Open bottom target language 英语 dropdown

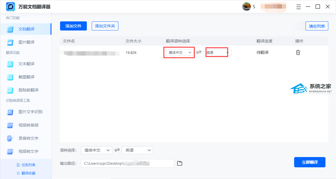138,150
